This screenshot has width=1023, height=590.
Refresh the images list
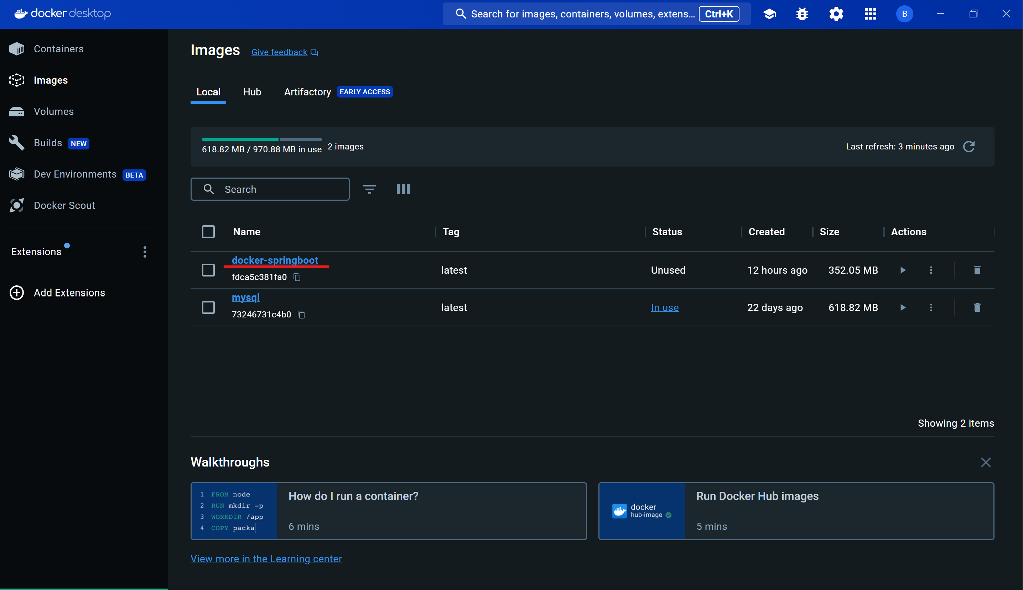click(969, 147)
